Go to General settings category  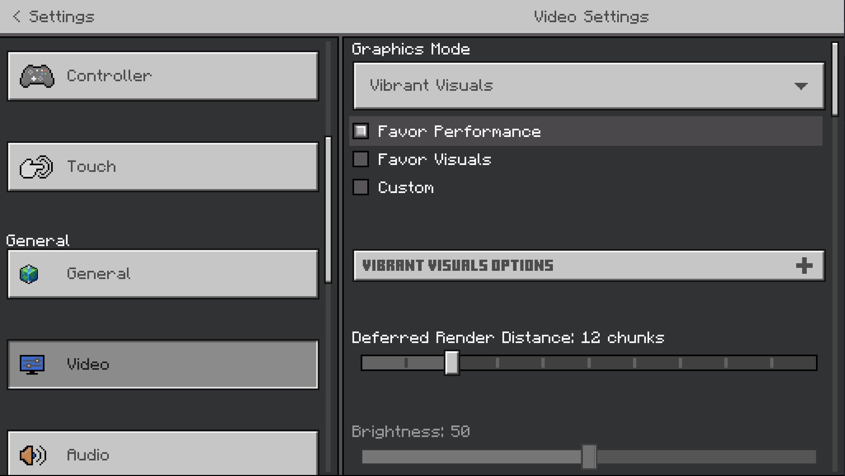click(163, 274)
